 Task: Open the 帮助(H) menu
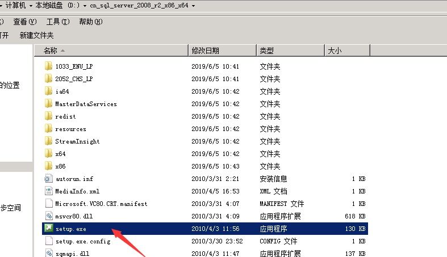coord(91,22)
